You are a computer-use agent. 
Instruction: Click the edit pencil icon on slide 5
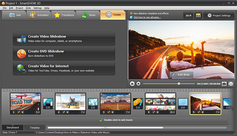click(x=199, y=112)
